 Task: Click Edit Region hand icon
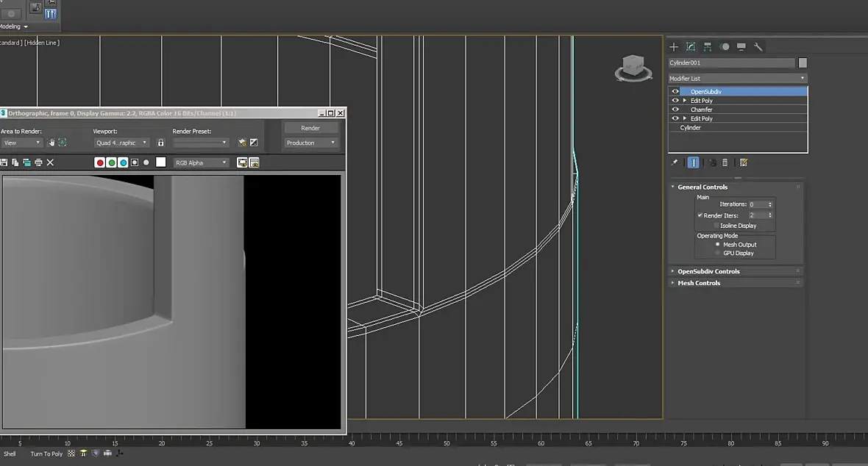pyautogui.click(x=51, y=143)
